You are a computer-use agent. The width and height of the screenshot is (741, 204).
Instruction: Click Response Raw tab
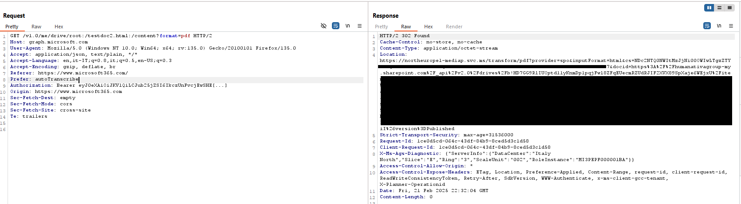(406, 27)
